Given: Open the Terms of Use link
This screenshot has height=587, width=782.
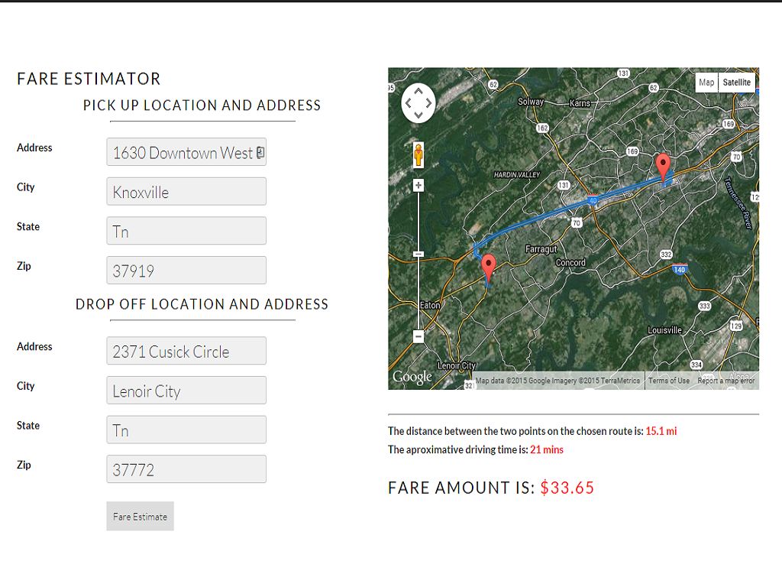Looking at the screenshot, I should (669, 381).
